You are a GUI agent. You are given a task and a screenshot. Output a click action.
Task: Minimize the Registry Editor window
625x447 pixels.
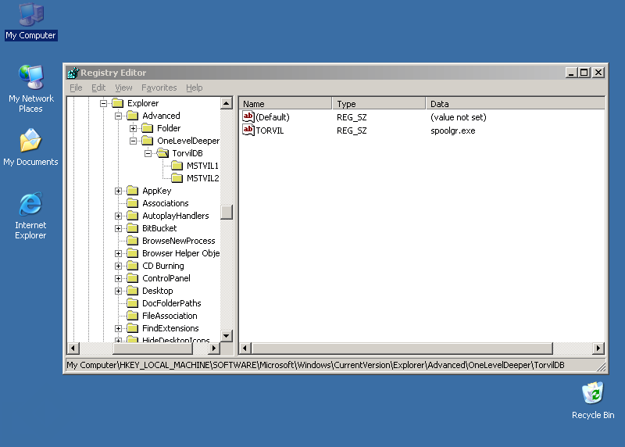(571, 73)
